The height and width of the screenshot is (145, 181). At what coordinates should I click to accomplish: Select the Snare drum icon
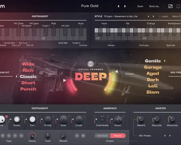(17, 119)
